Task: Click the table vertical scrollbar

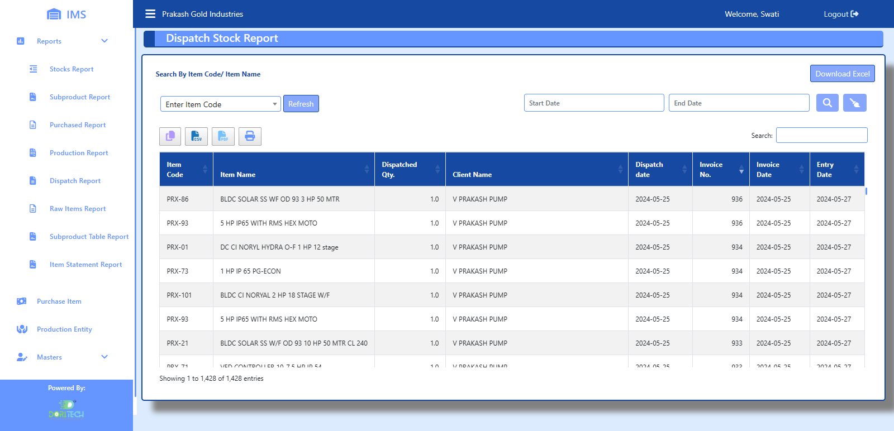Action: [866, 191]
